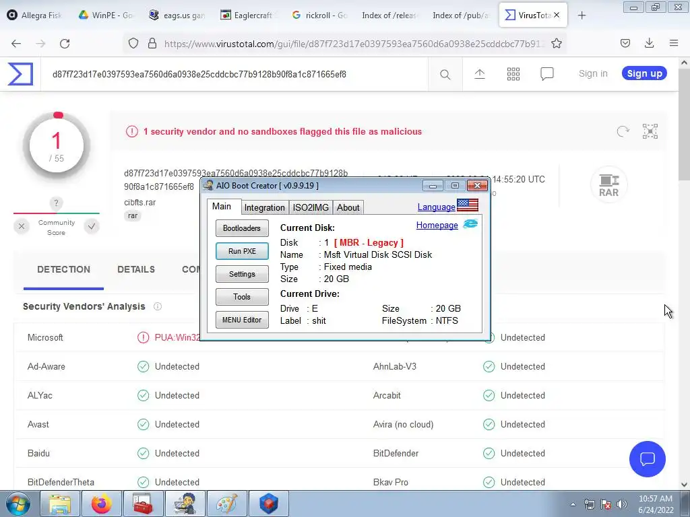690x517 pixels.
Task: Switch to the rickroll Google browser tab
Action: coord(319,15)
